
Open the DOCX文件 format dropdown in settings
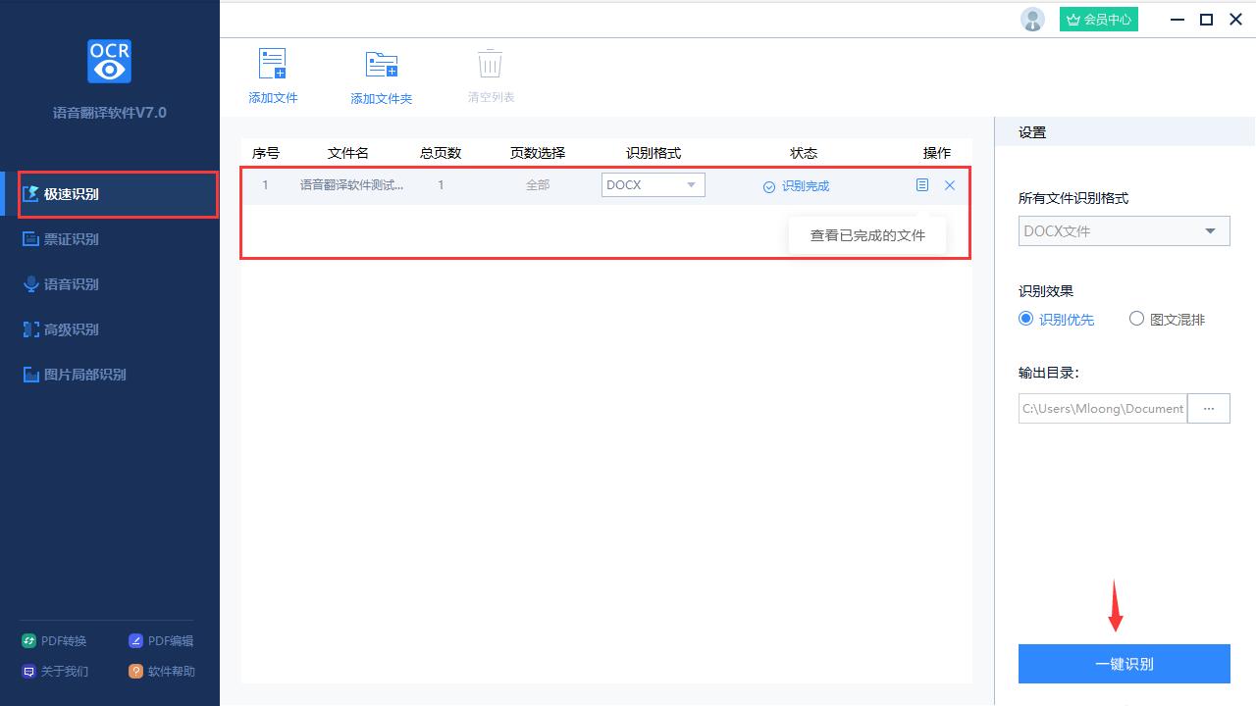[1124, 230]
